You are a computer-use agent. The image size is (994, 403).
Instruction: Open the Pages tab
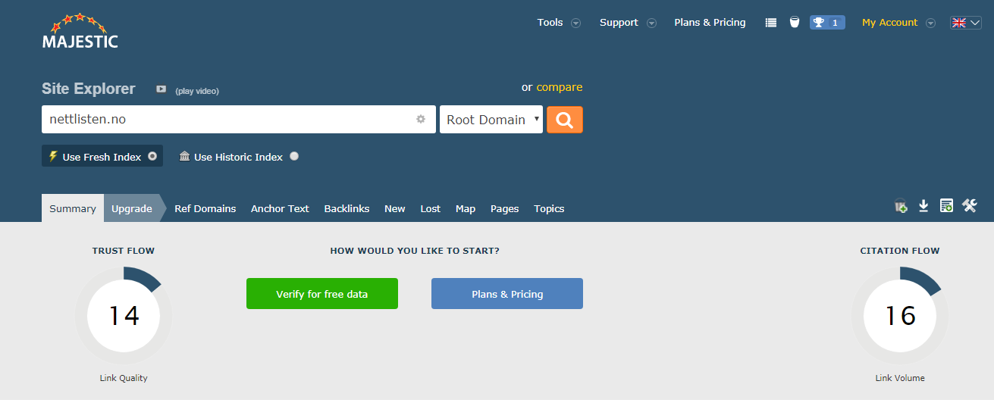pos(505,208)
